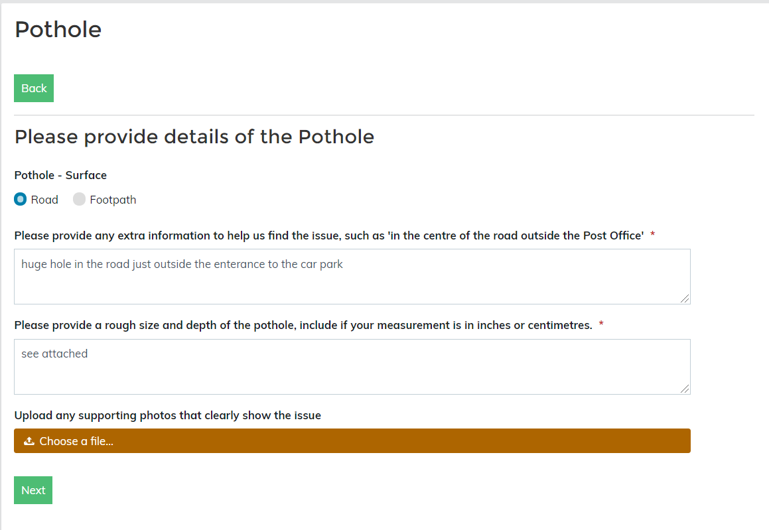769x530 pixels.
Task: Click the Pothole page title
Action: coord(58,29)
